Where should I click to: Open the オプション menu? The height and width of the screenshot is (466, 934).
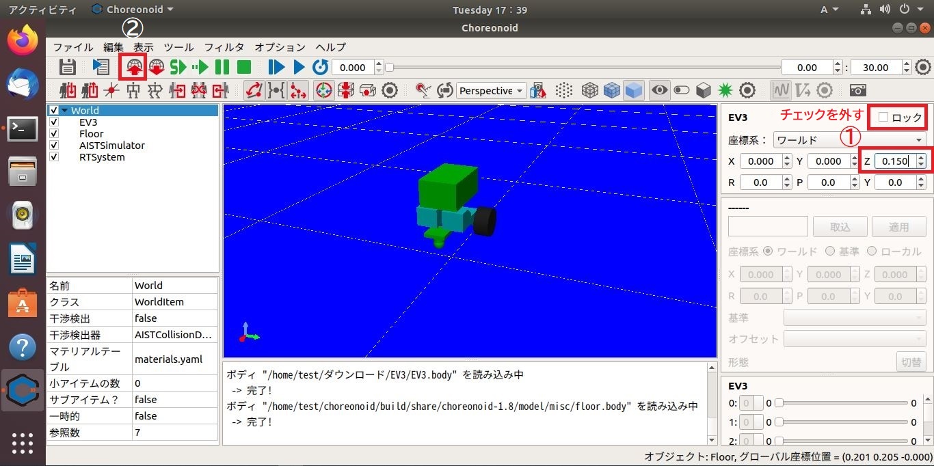pos(280,47)
